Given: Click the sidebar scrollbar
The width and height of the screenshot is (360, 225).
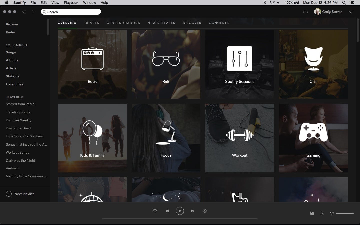Looking at the screenshot, I should coord(48,27).
